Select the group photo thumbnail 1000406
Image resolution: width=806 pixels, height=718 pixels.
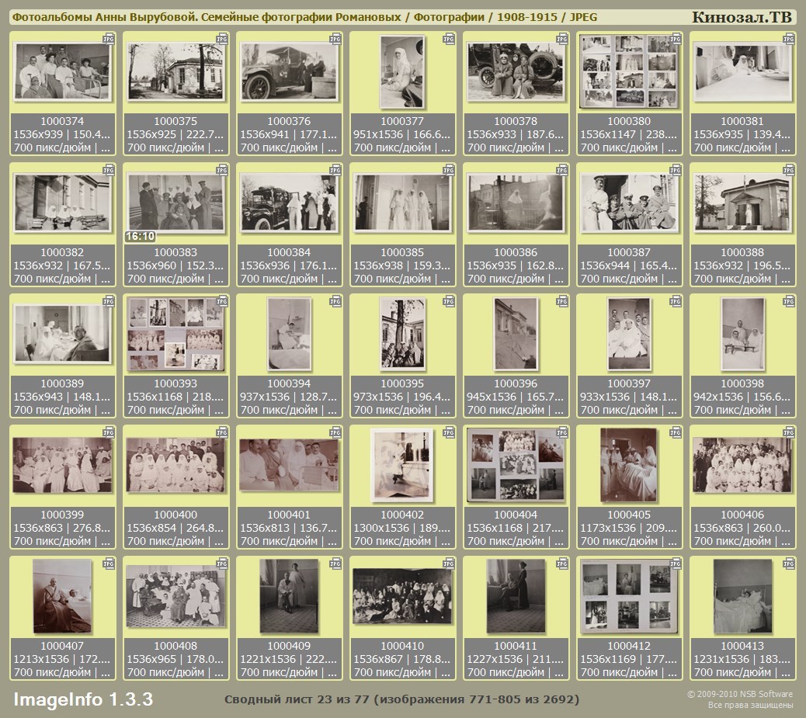click(742, 464)
